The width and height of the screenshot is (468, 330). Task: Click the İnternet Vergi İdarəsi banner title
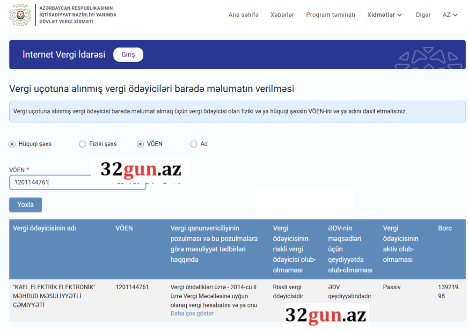[x=64, y=55]
